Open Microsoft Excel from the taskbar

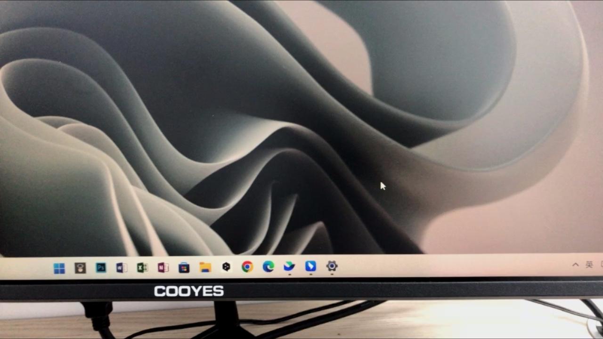pyautogui.click(x=142, y=268)
